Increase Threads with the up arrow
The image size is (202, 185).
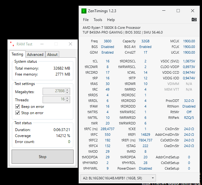click(67, 98)
